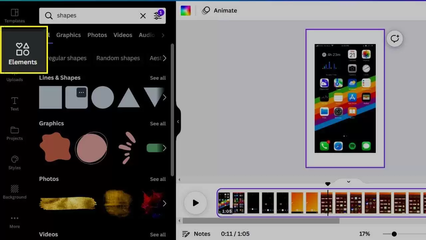Select the regular shapes suggestion chip
The height and width of the screenshot is (240, 426).
coord(67,58)
